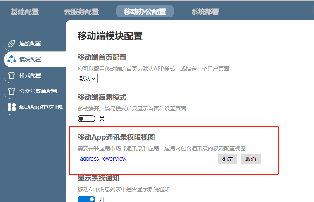Expand the 默认 homepage dropdown

click(88, 79)
